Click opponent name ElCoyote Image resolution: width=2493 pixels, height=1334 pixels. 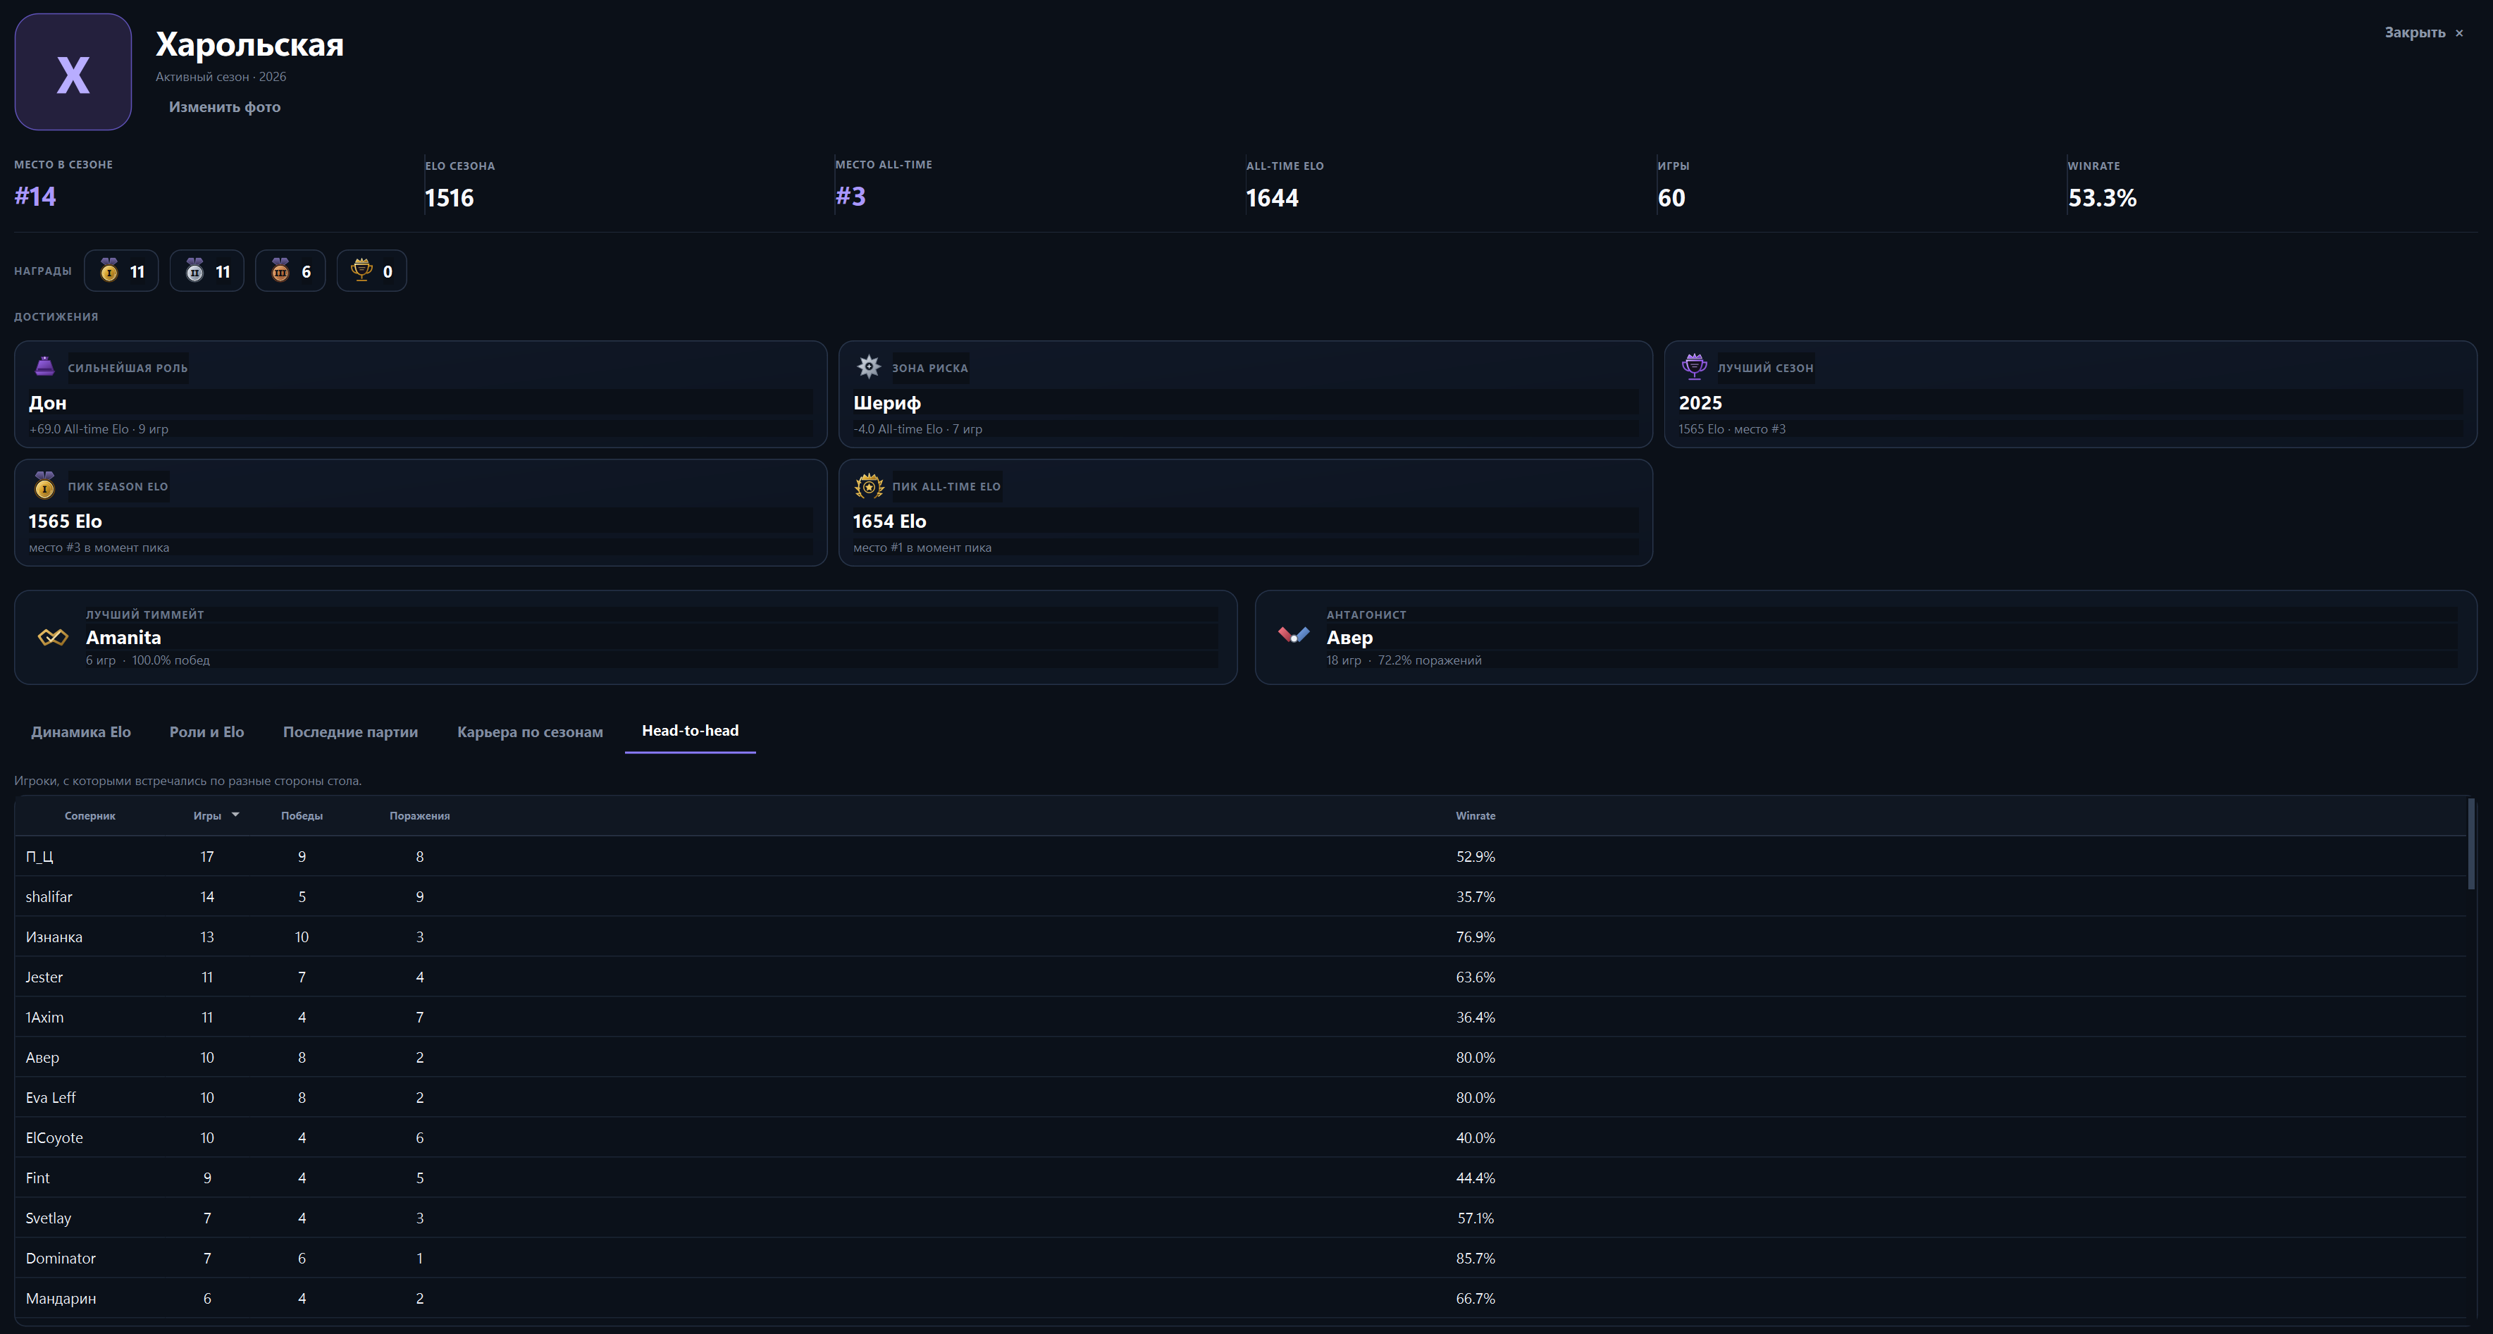point(54,1139)
